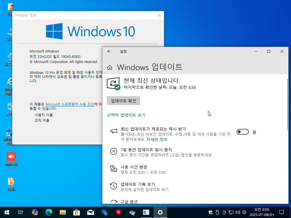Screen dimensions: 291x218
Task: Open Windows Security tray icon
Action: click(211, 212)
